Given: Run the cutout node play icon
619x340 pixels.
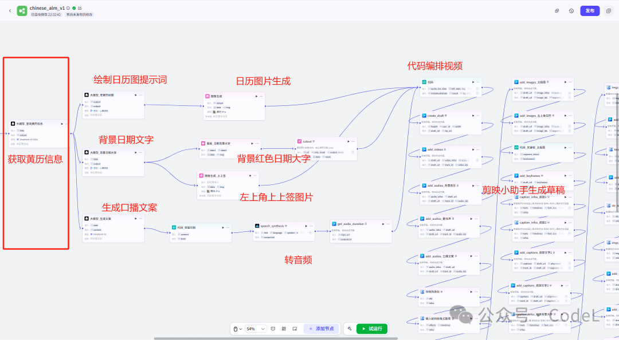Looking at the screenshot, I should tap(348, 141).
